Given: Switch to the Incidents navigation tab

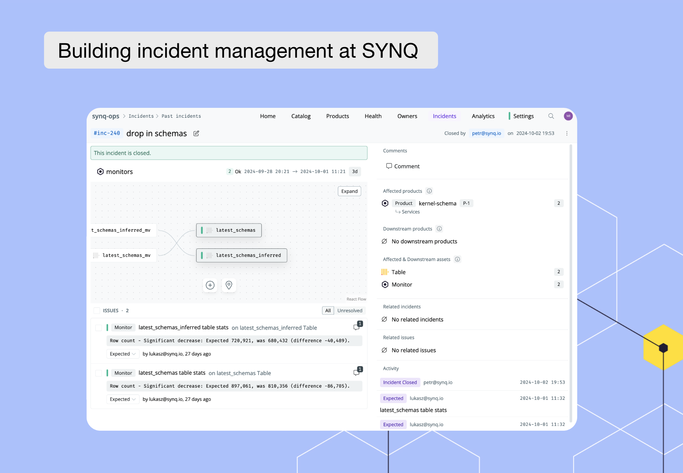Looking at the screenshot, I should tap(445, 116).
